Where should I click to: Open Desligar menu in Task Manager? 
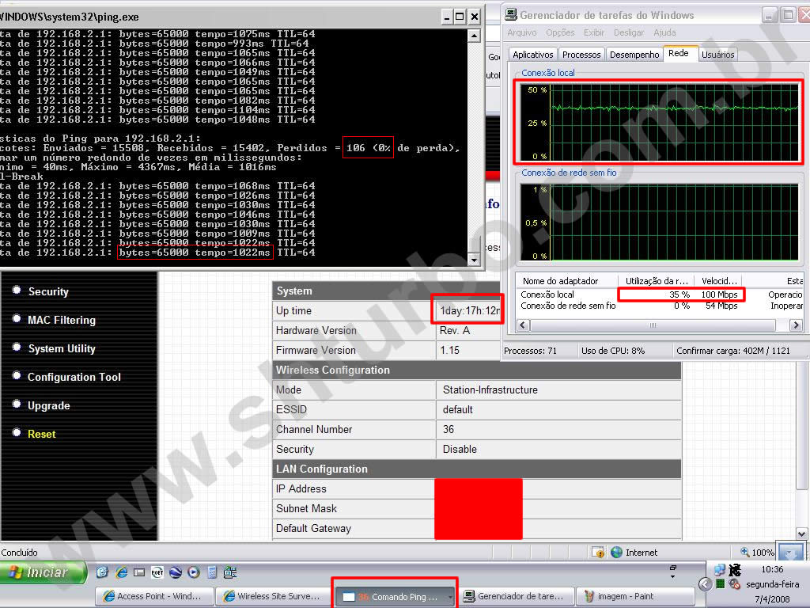click(x=629, y=32)
